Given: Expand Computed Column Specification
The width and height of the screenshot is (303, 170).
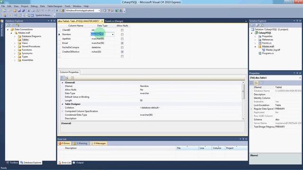Looking at the screenshot, I should (62, 111).
